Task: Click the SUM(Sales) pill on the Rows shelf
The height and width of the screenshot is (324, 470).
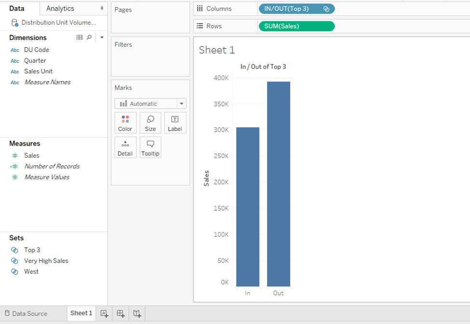Action: [296, 26]
